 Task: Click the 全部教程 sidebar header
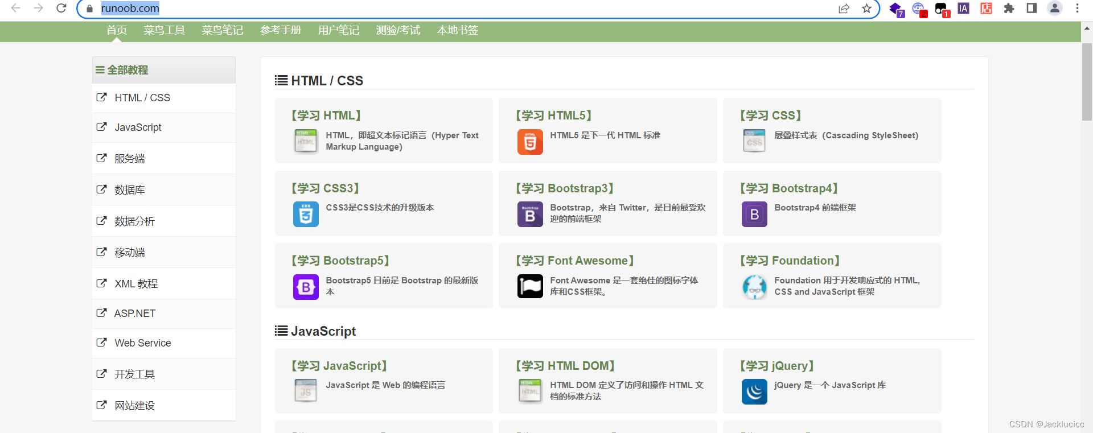pyautogui.click(x=164, y=70)
